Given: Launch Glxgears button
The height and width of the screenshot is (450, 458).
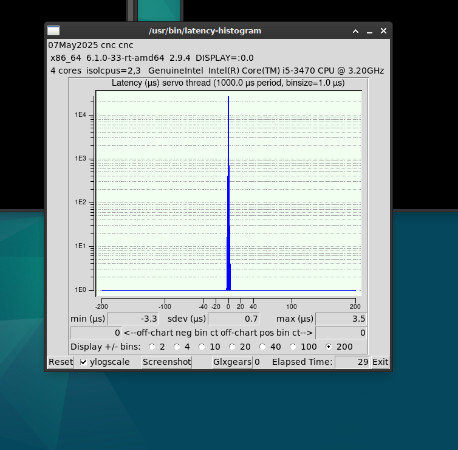Looking at the screenshot, I should (232, 362).
